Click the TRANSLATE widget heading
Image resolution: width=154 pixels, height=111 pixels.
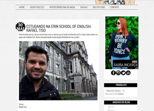pyautogui.click(x=121, y=85)
